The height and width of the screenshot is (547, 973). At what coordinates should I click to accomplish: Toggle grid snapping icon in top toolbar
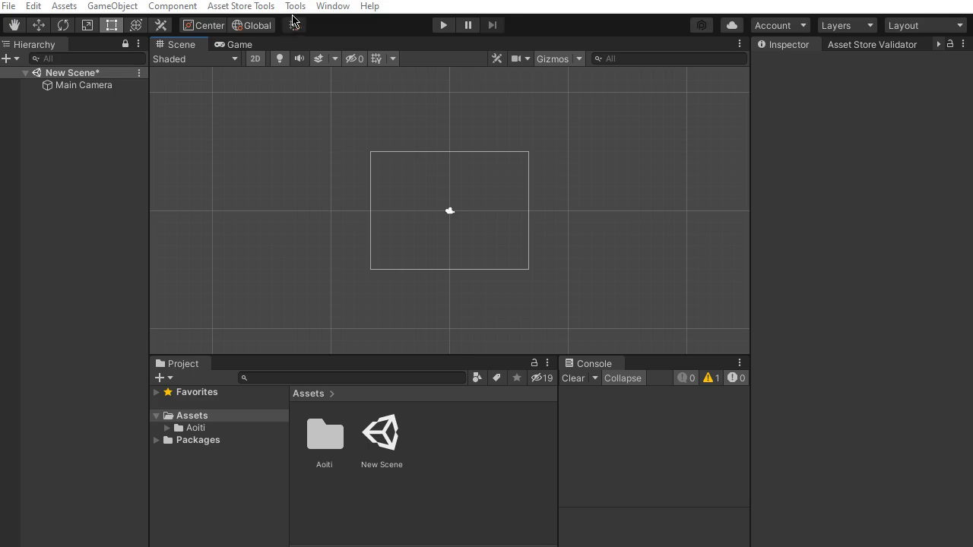(294, 25)
